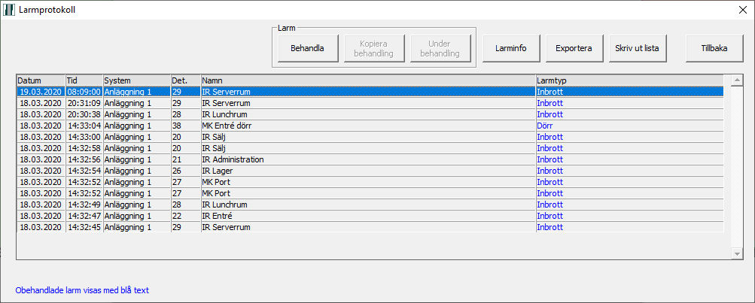Click Skriv ut lista to print
This screenshot has height=303, width=755.
pyautogui.click(x=638, y=48)
